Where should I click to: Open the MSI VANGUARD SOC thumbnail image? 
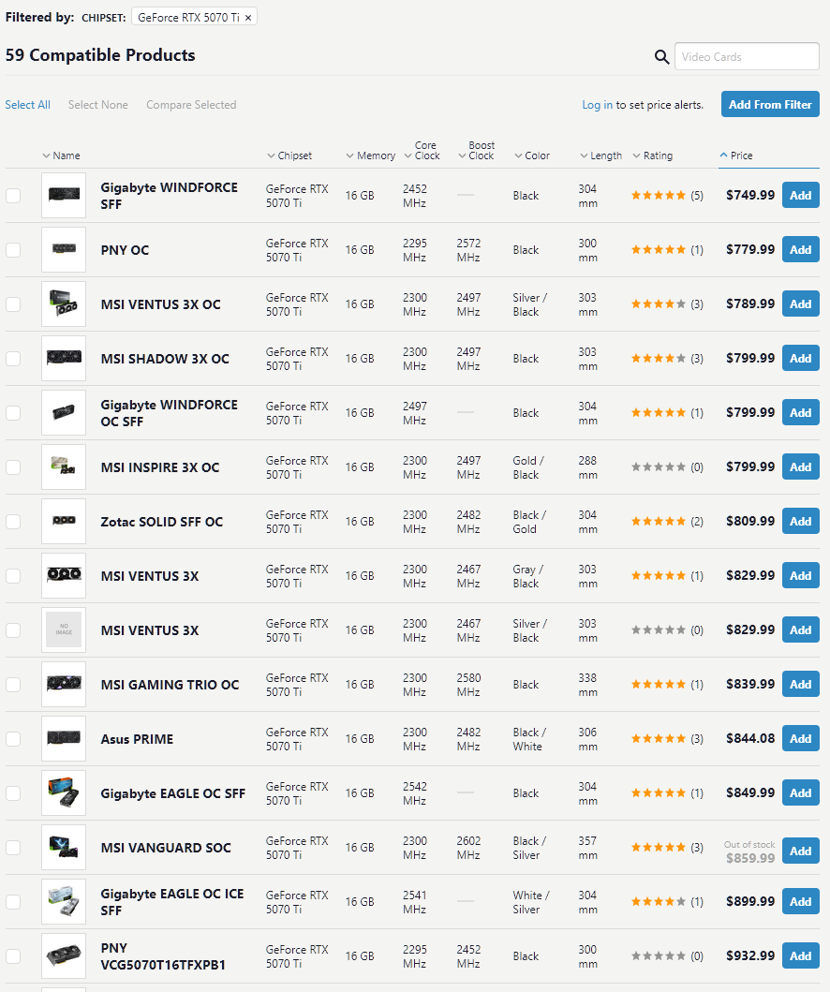coord(64,848)
